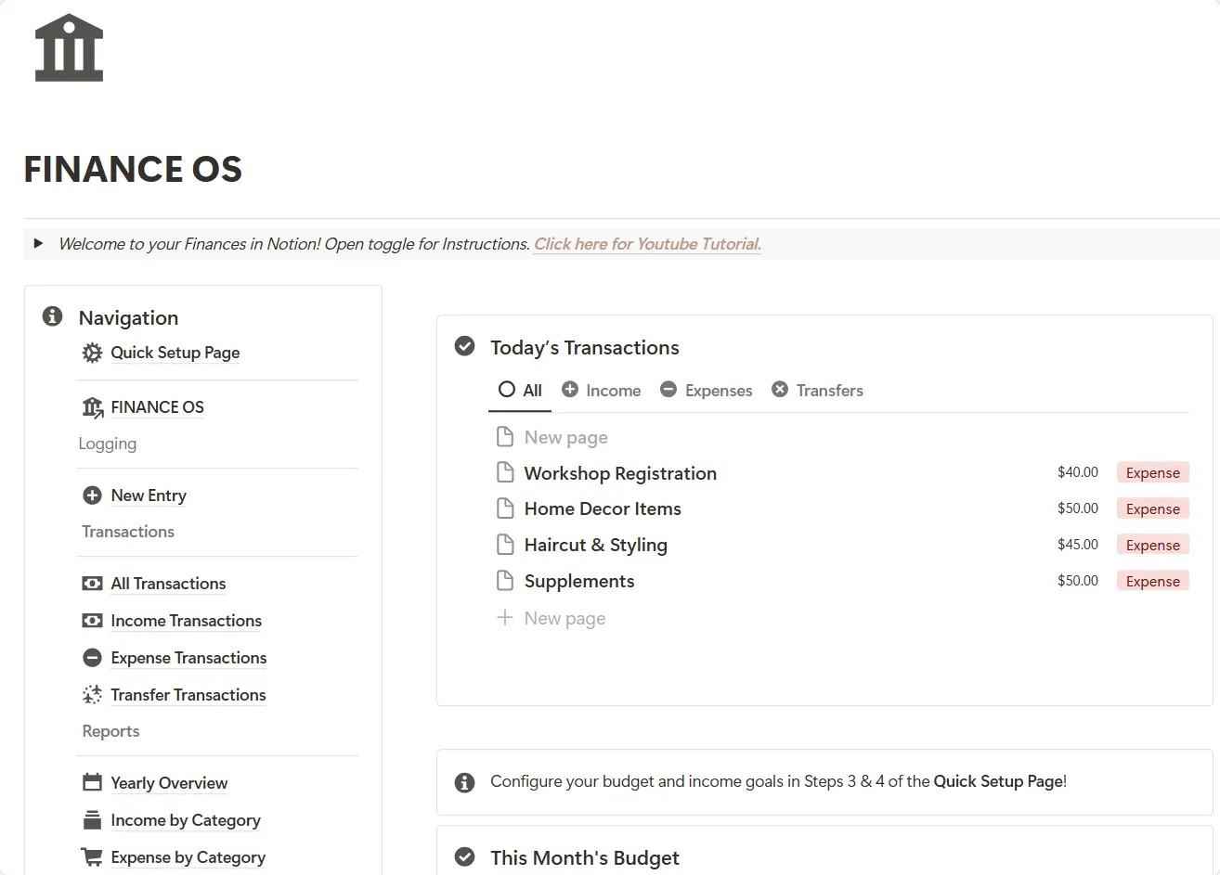Open the Click here for Youtube Tutorial link

pyautogui.click(x=647, y=244)
